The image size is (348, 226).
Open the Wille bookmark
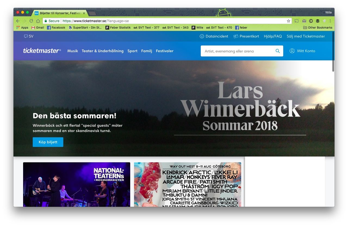(x=197, y=27)
